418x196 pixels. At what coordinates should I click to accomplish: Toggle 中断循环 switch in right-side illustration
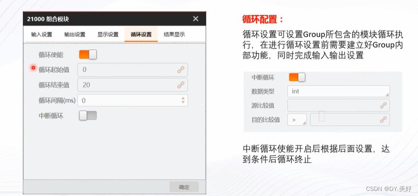(297, 78)
